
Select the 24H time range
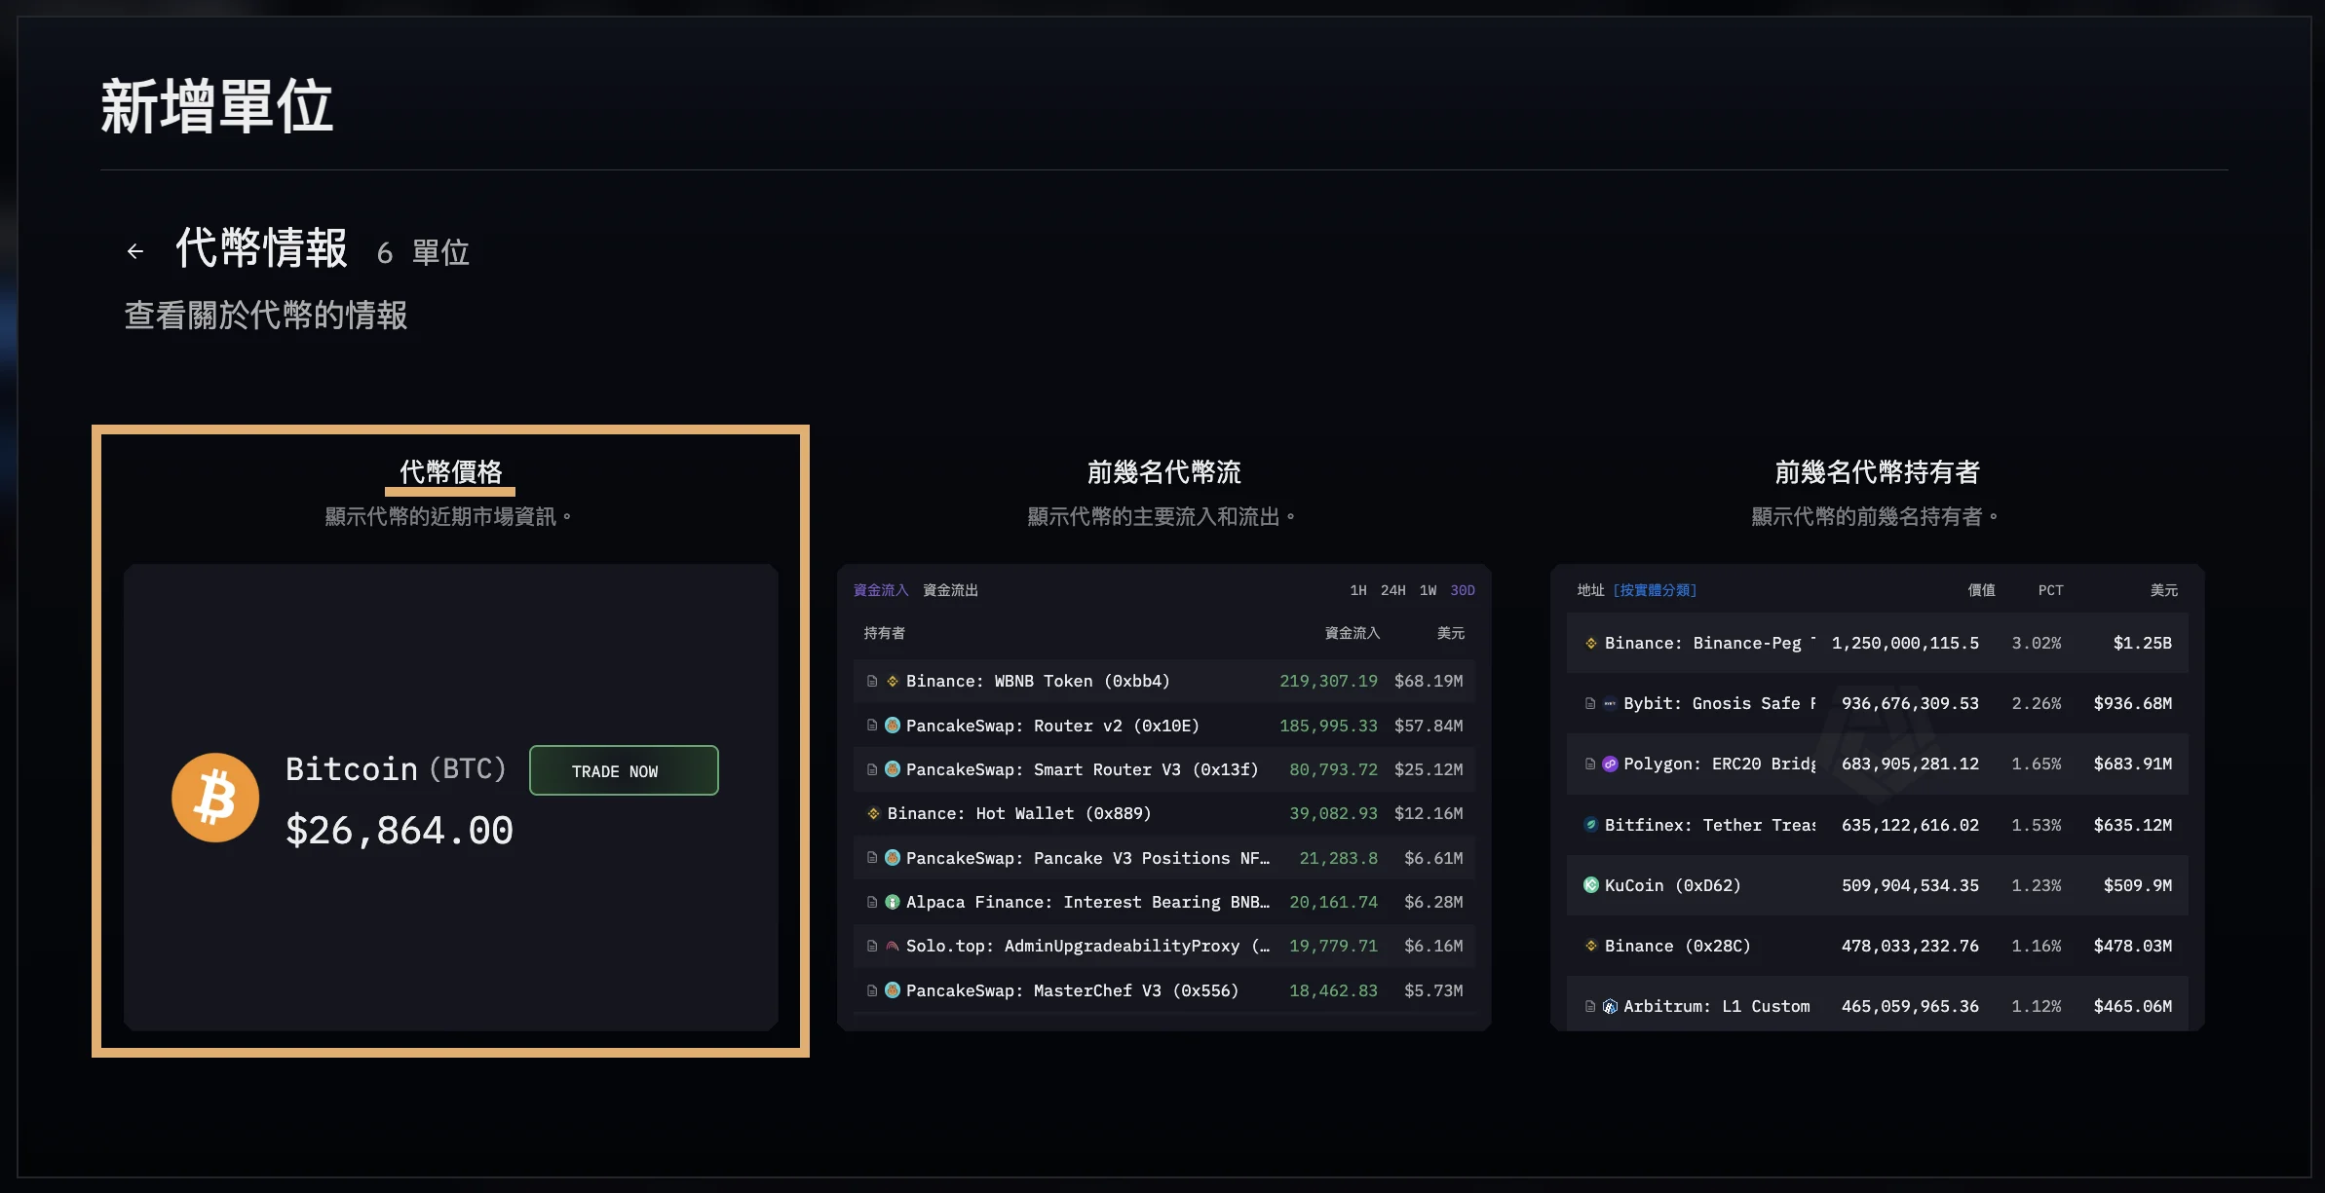[x=1392, y=590]
